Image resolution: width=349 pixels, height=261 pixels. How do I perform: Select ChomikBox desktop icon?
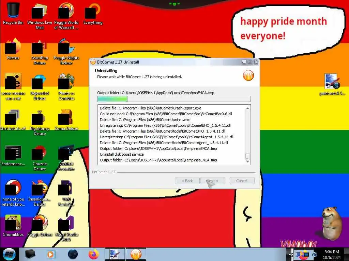13,226
